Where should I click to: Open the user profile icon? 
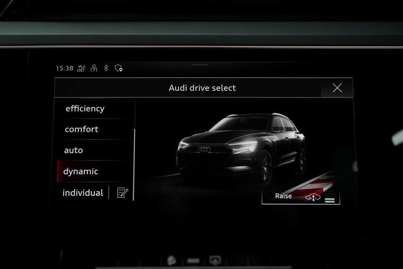94,68
